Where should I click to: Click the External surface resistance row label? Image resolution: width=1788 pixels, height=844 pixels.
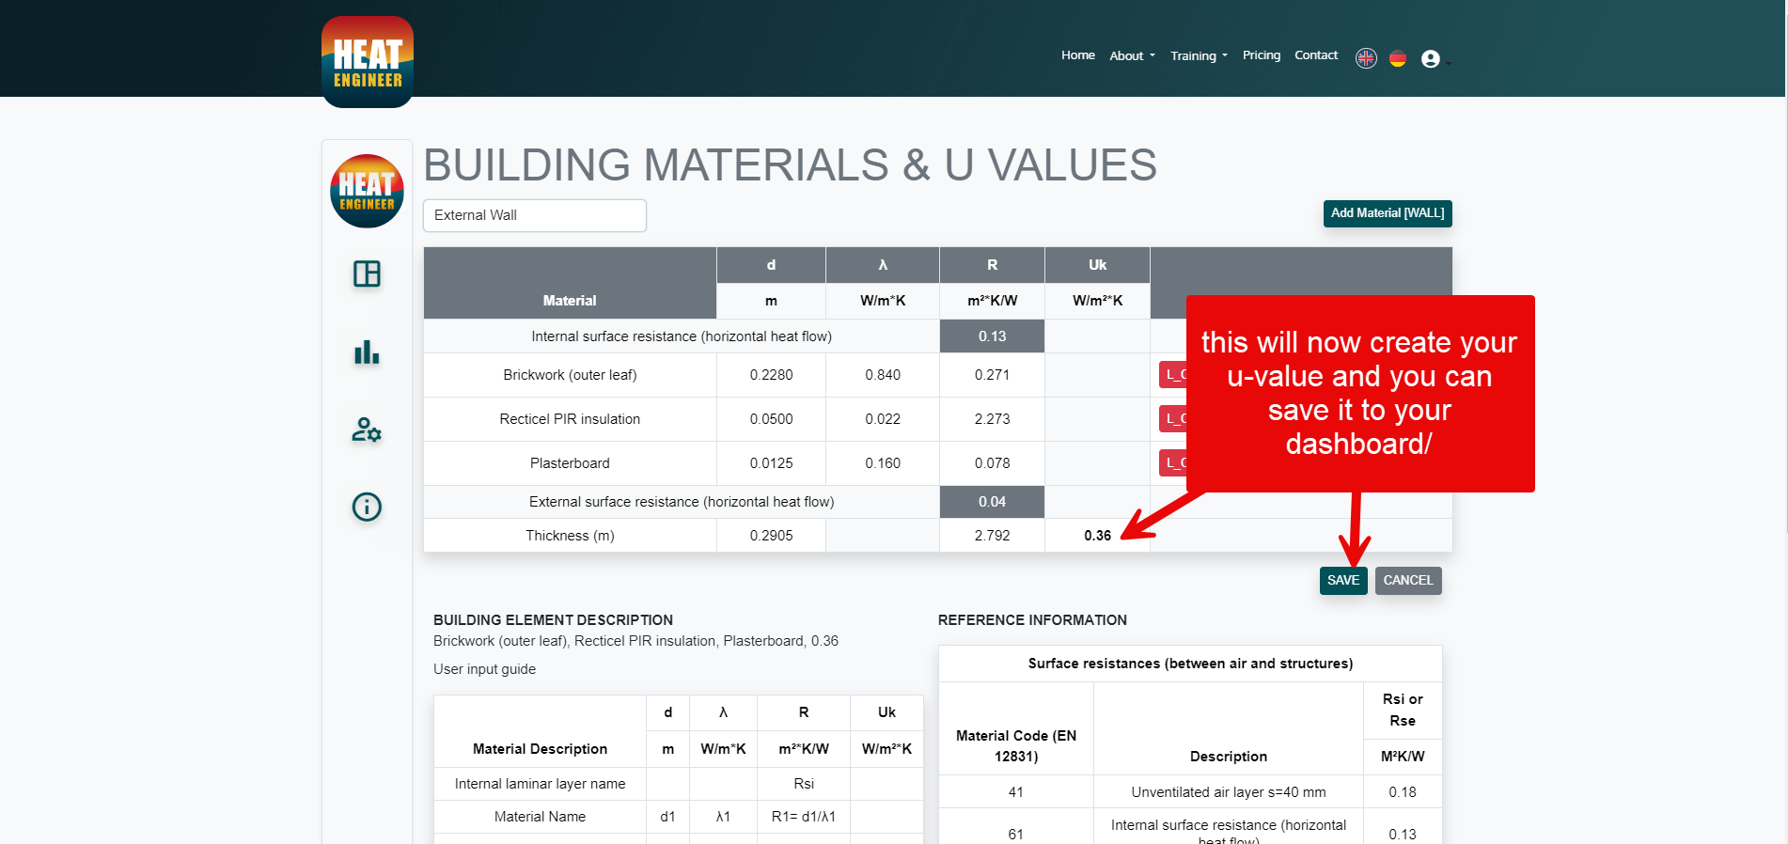pos(682,502)
